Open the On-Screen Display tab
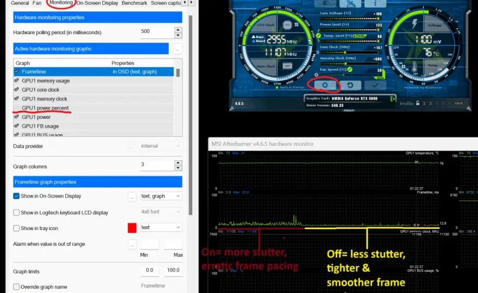 click(97, 3)
